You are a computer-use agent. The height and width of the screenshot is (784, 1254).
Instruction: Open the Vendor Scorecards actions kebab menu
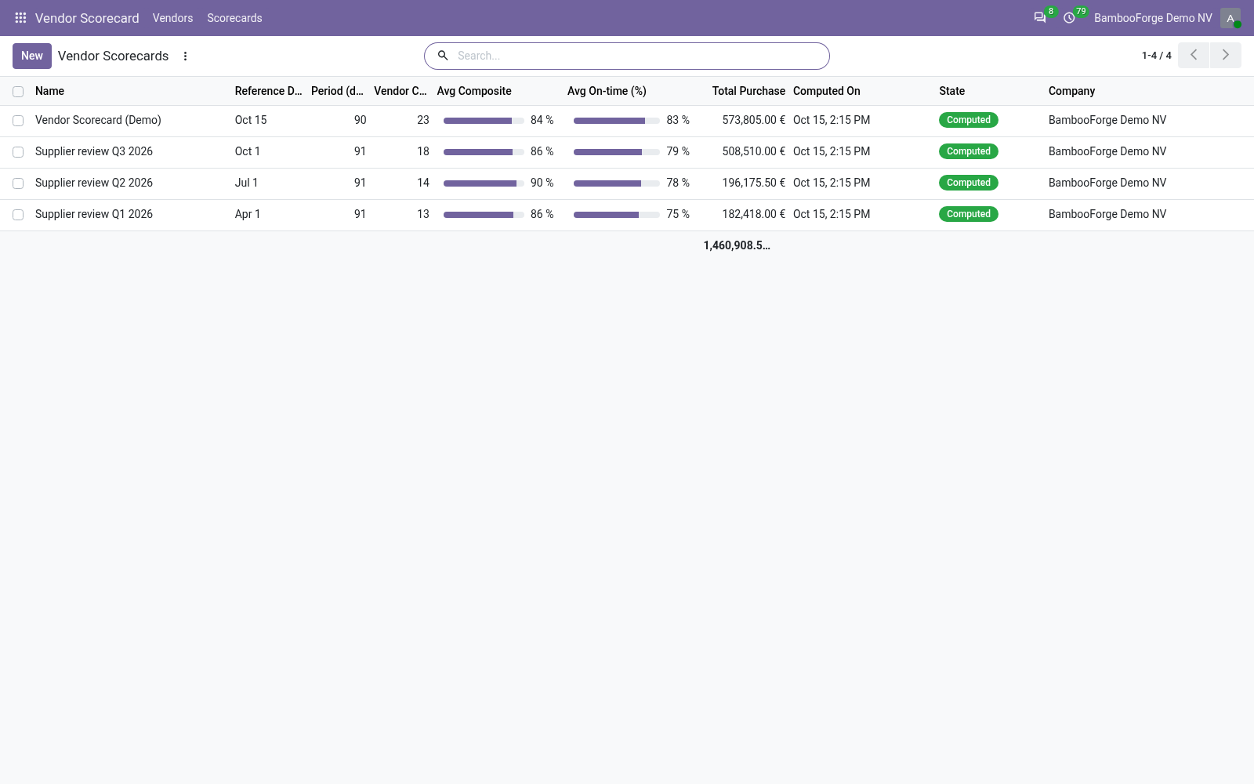(186, 56)
